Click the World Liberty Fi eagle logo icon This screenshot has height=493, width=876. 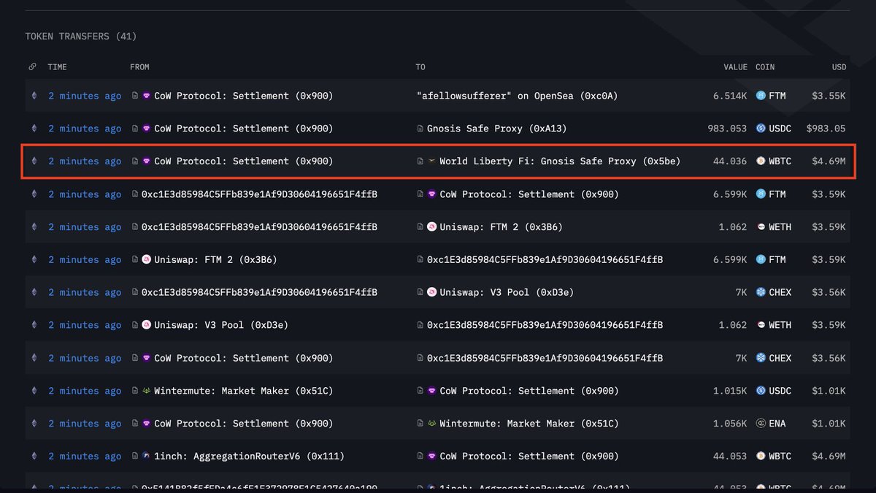click(431, 161)
